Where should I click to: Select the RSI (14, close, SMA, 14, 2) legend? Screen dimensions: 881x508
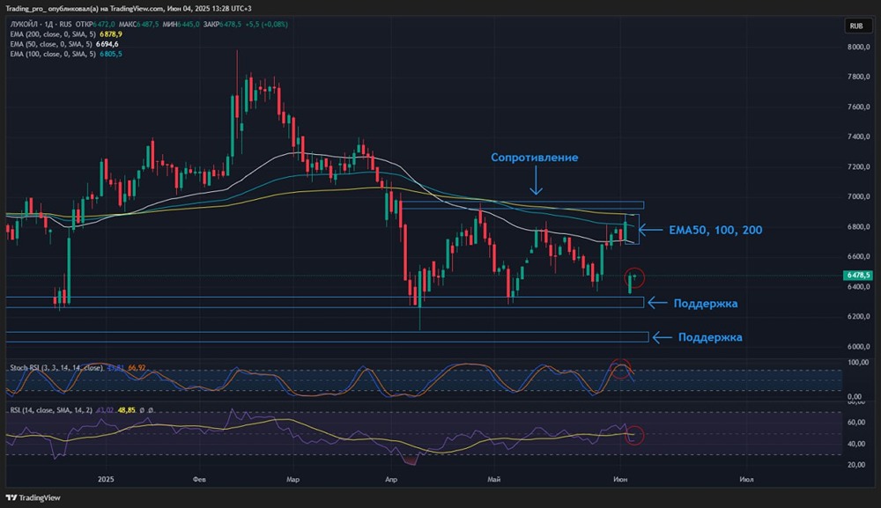tap(51, 410)
